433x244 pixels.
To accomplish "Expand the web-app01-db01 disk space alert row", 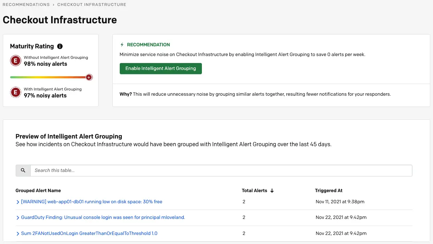I will pyautogui.click(x=18, y=202).
